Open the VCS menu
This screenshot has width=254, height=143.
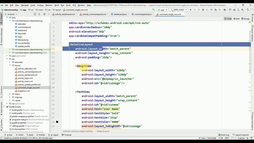pyautogui.click(x=74, y=5)
